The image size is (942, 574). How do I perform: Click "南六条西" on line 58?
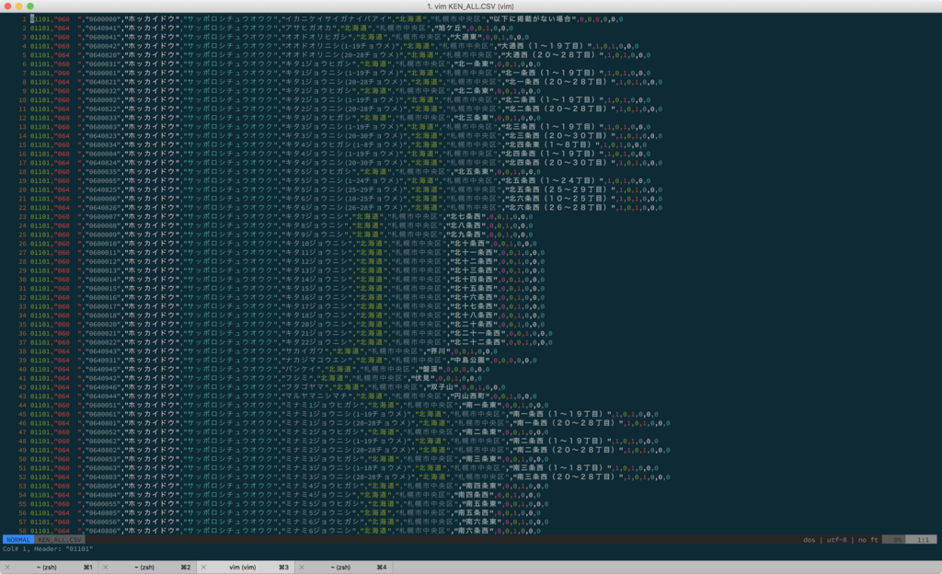click(473, 531)
